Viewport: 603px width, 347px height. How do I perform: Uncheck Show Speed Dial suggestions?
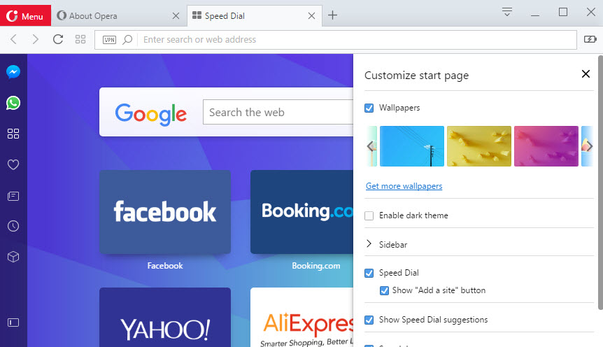[369, 320]
